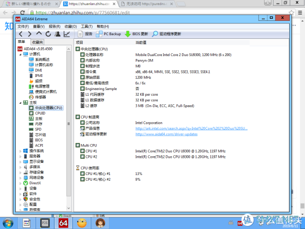Open the 工具(T) menu
The height and width of the screenshot is (229, 305).
pos(87,26)
